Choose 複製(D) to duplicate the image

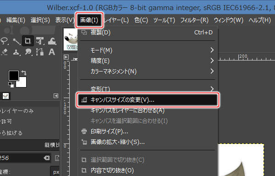(147, 33)
